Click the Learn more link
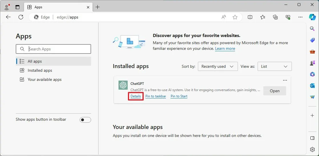 [225, 49]
